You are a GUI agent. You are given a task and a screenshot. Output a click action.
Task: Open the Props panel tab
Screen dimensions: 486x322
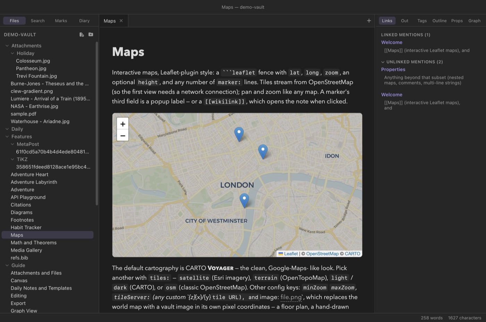(x=457, y=21)
